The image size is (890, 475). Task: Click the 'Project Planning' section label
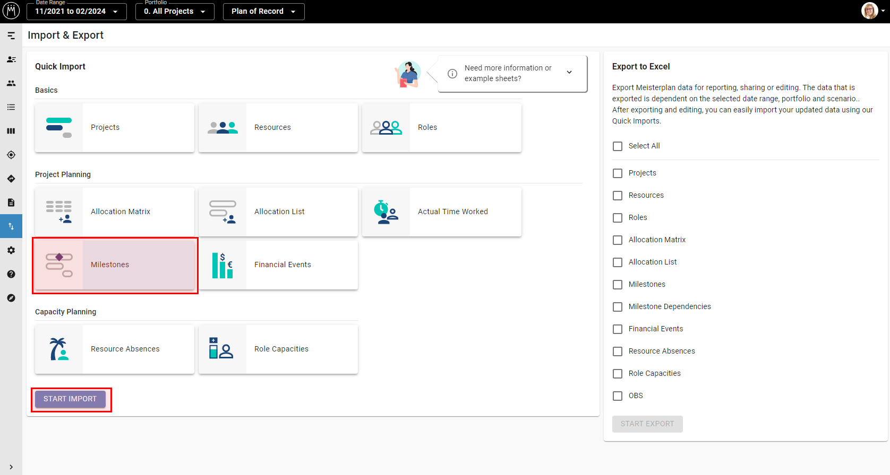(x=63, y=175)
